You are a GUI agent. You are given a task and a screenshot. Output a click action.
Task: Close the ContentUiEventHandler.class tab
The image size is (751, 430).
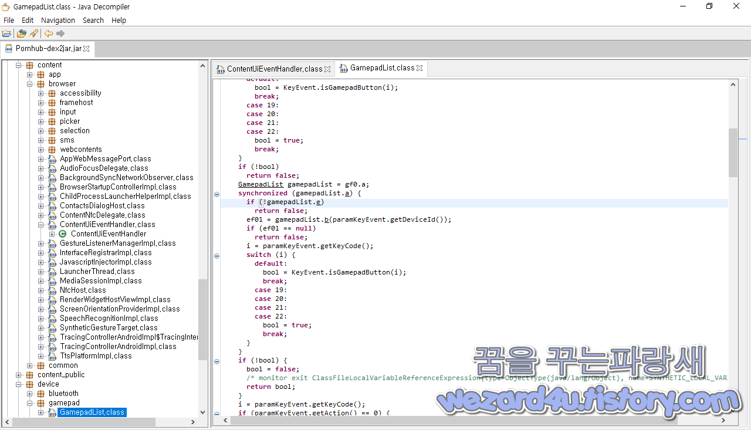pos(327,69)
